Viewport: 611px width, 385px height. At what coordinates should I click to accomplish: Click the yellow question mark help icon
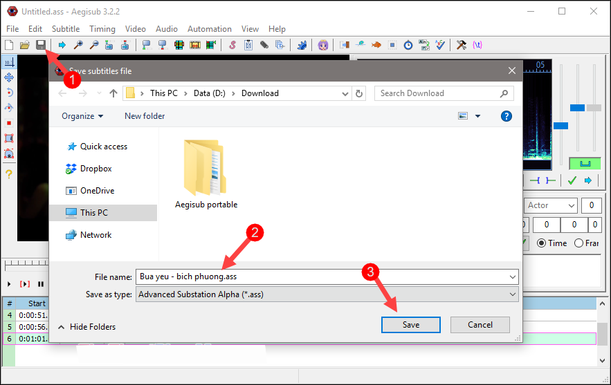(x=9, y=173)
